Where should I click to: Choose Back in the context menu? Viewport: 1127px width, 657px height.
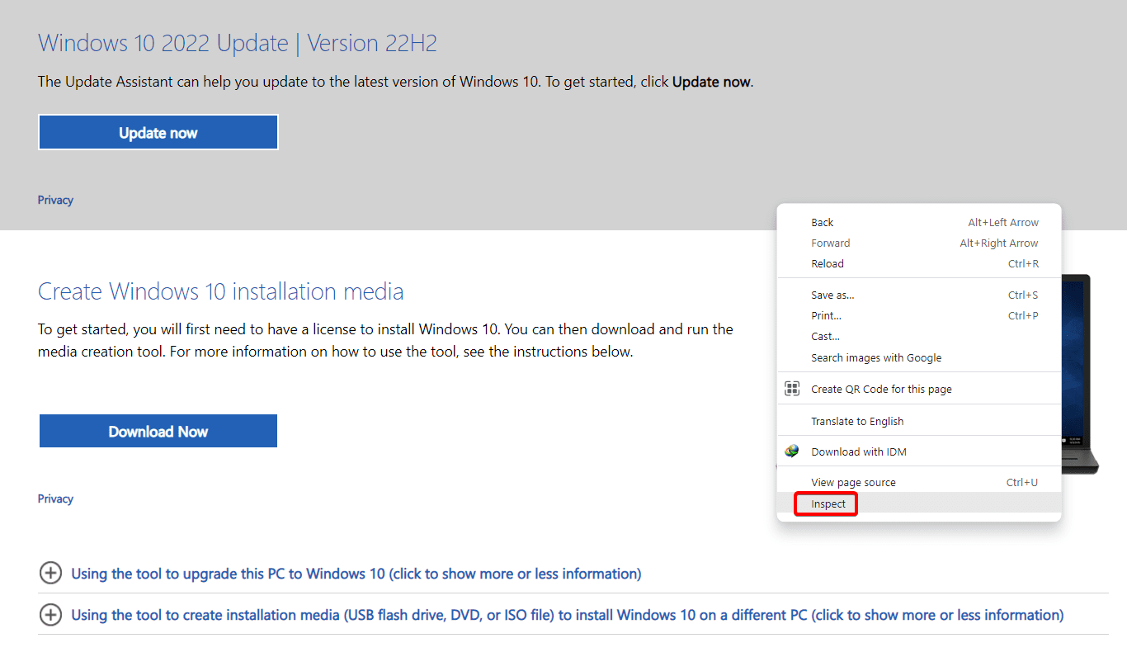click(919, 222)
